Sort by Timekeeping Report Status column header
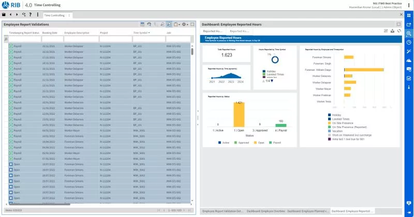Image resolution: width=414 pixels, height=217 pixels. 24,33
